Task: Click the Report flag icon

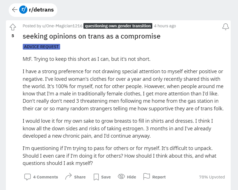Action: 146,176
